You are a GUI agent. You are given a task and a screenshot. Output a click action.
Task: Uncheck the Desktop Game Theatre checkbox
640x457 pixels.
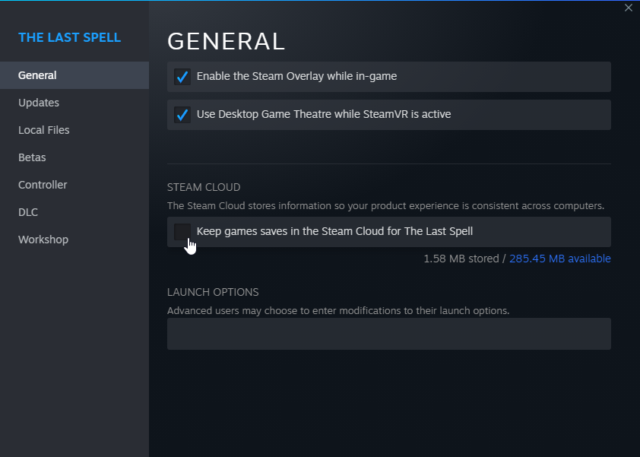(x=182, y=115)
